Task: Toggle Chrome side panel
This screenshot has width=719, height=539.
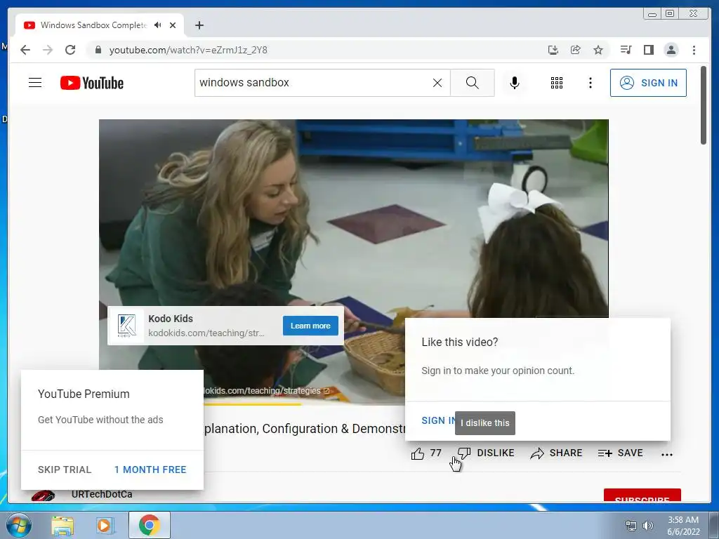Action: click(648, 50)
